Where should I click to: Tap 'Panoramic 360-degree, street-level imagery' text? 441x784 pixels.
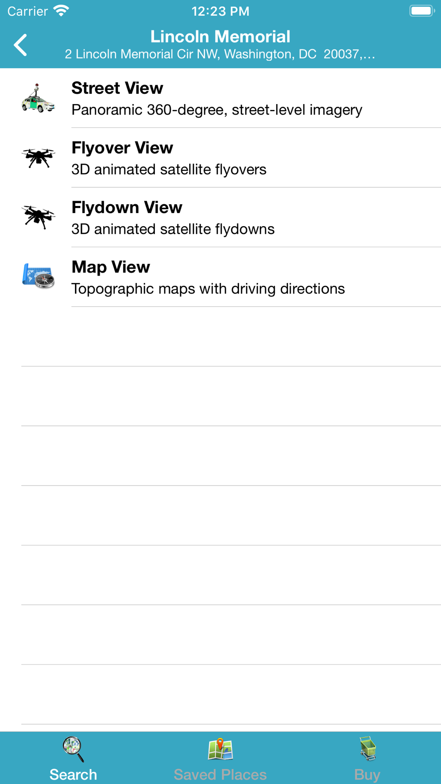[217, 110]
